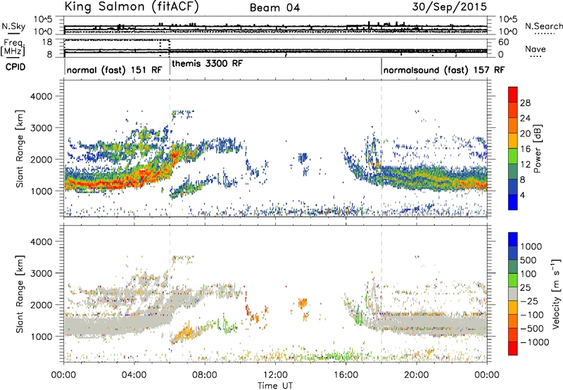Viewport: 563px width, 390px height.
Task: Click the 'Freq. [MHz]' axis label
Action: (x=13, y=47)
